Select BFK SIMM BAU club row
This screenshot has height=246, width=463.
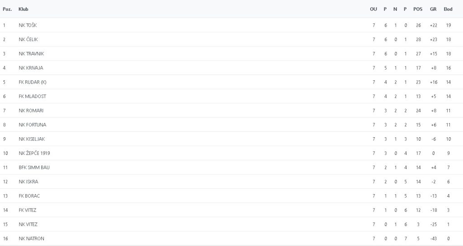click(34, 167)
